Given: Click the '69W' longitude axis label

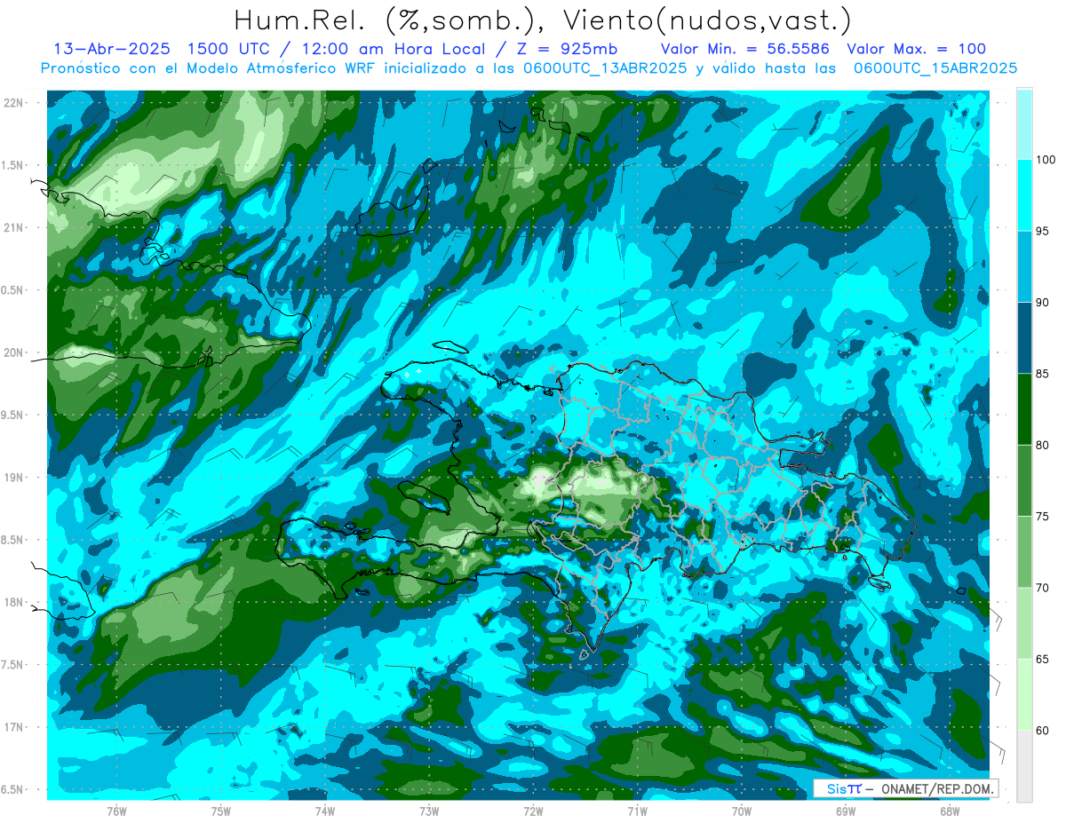Looking at the screenshot, I should pos(846,811).
